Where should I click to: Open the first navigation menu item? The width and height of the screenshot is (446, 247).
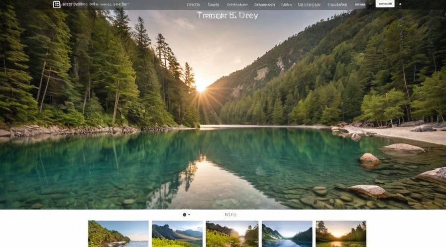tap(194, 4)
